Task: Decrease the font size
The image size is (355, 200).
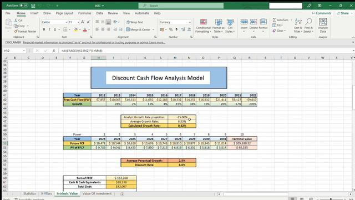Action: tap(88, 22)
